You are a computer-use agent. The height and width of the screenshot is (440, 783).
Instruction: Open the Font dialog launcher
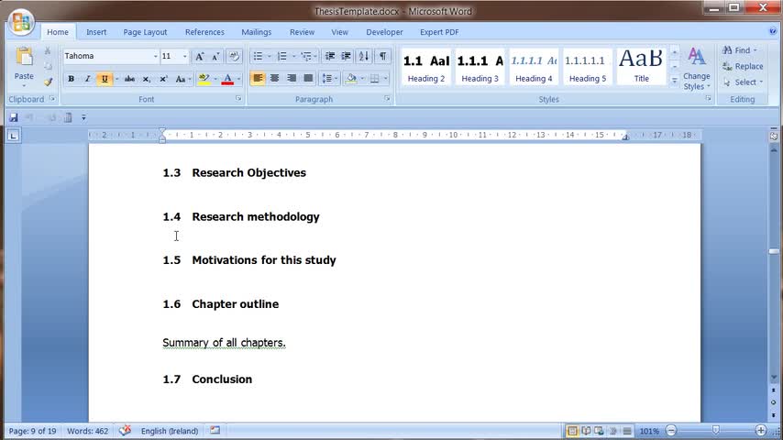238,99
